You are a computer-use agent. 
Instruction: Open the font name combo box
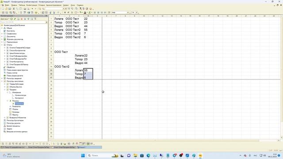[x=120, y=12]
